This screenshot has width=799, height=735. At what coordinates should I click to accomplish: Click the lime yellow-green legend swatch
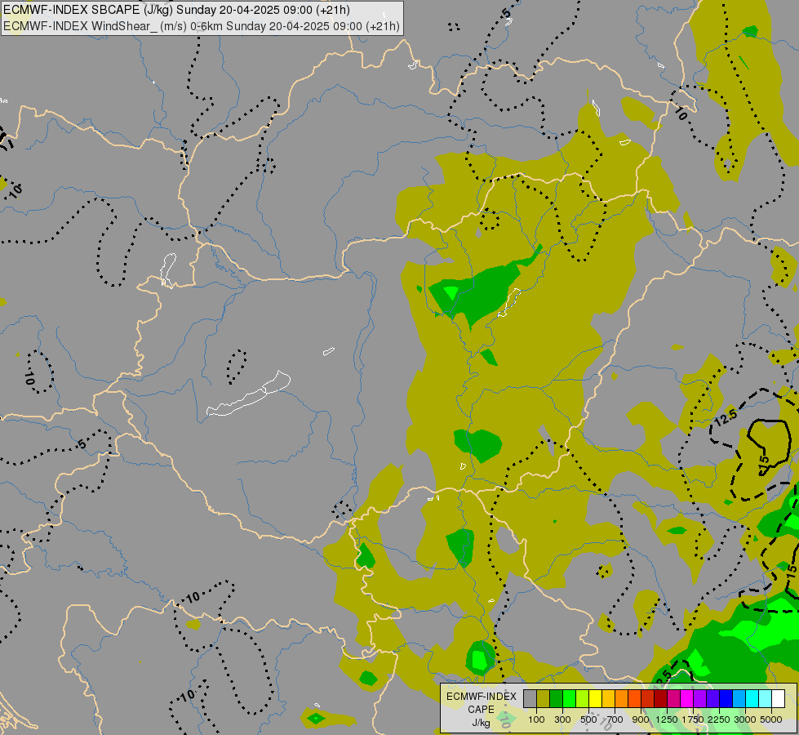pyautogui.click(x=583, y=699)
